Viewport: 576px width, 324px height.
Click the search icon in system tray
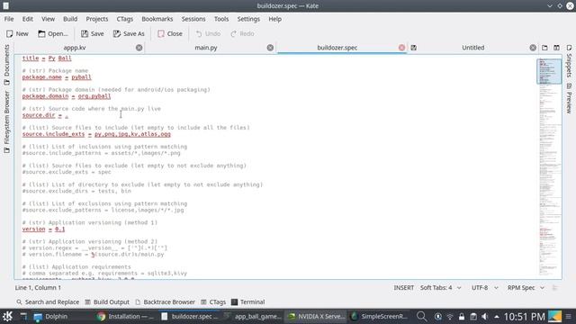click(x=422, y=316)
